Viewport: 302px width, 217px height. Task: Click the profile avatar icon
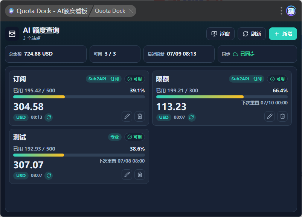pos(291,11)
